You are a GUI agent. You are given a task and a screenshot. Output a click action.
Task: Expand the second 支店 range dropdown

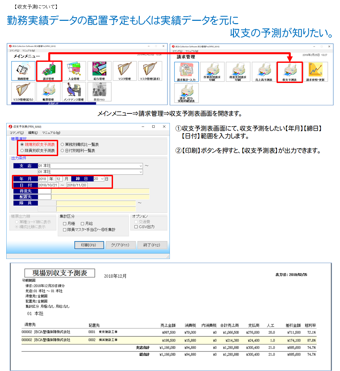tap(141, 172)
